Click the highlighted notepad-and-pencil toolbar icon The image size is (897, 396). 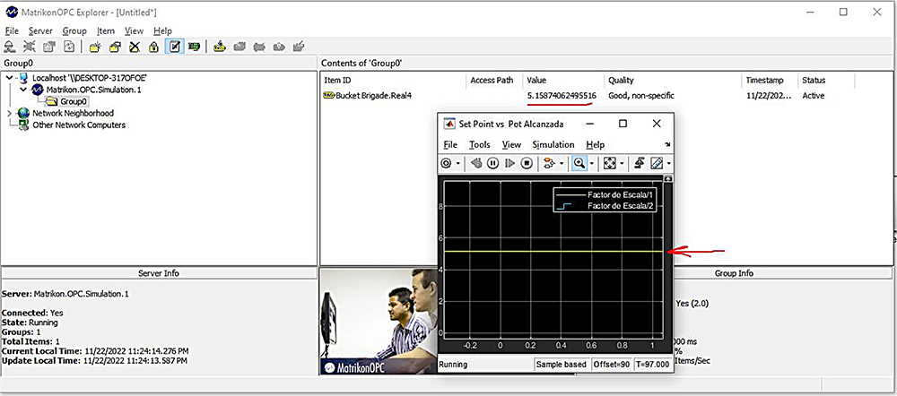click(x=174, y=47)
